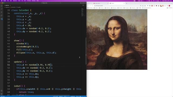The width and height of the screenshot is (173, 97).
Task: Open notifications bell in VS Code status bar
Action: click(x=85, y=96)
